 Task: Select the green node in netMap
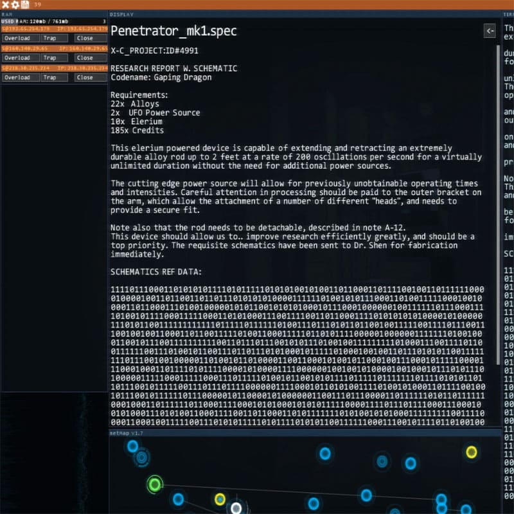pyautogui.click(x=154, y=484)
